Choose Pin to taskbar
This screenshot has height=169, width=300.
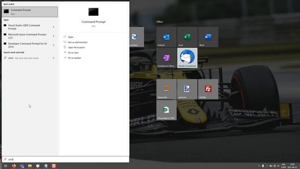[75, 58]
